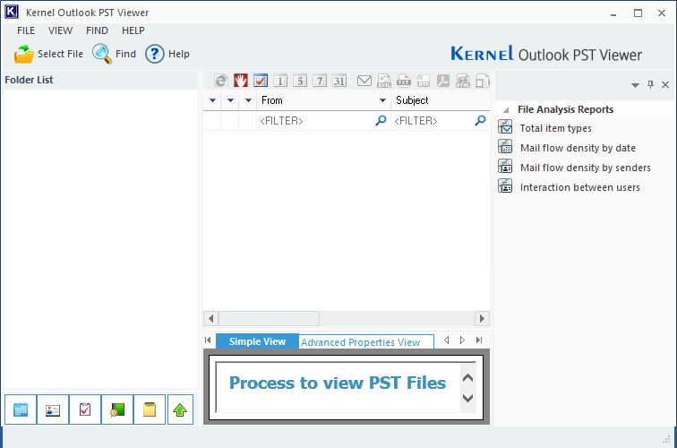Image resolution: width=677 pixels, height=448 pixels.
Task: Click 'Process to view PST Files' text
Action: pyautogui.click(x=338, y=383)
